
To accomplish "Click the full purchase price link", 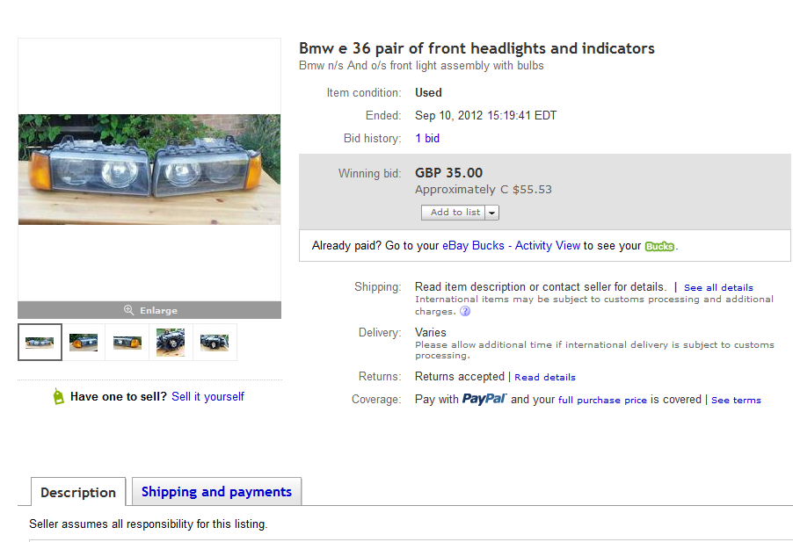I will pyautogui.click(x=602, y=400).
